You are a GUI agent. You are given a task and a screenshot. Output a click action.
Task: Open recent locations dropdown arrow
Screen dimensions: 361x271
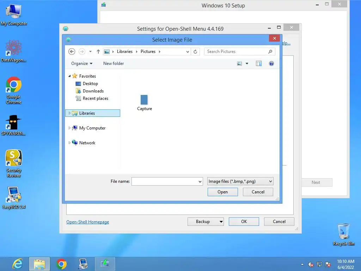91,52
